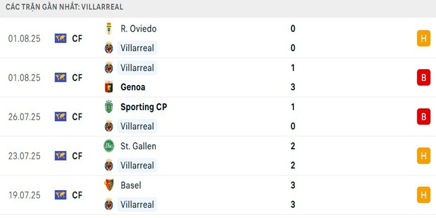
Task: Open the Genoa team link
Action: (133, 87)
